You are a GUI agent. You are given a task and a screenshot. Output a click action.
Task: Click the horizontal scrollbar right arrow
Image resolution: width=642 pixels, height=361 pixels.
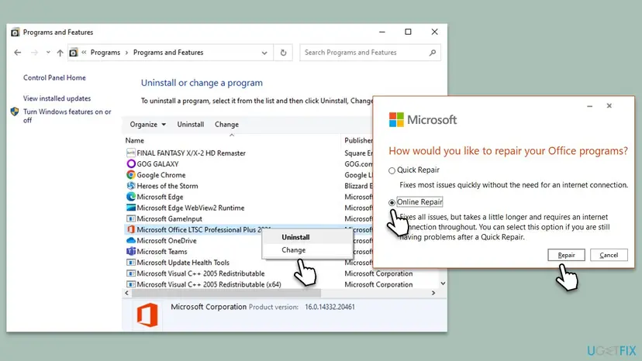coord(433,293)
